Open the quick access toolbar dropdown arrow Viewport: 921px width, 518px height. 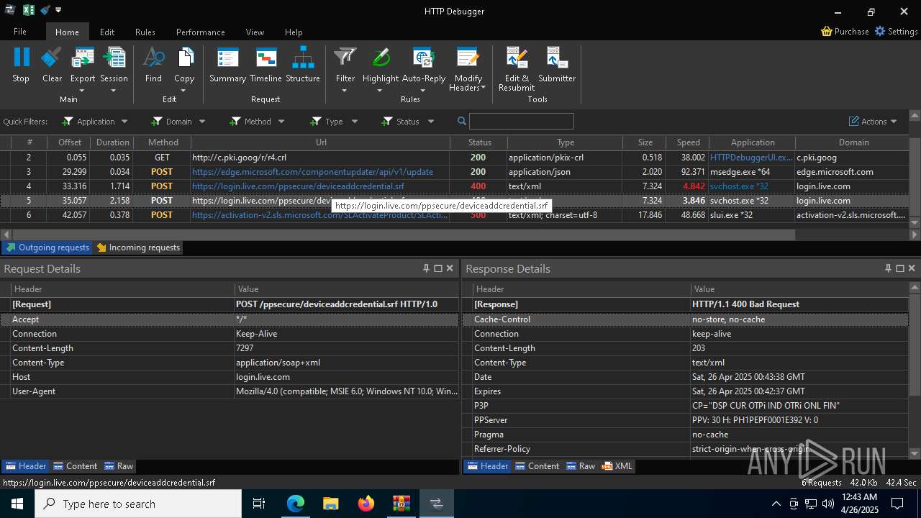pyautogui.click(x=58, y=11)
